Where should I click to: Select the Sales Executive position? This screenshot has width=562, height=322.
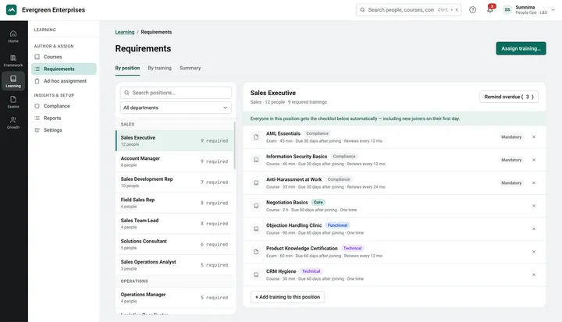tap(174, 140)
